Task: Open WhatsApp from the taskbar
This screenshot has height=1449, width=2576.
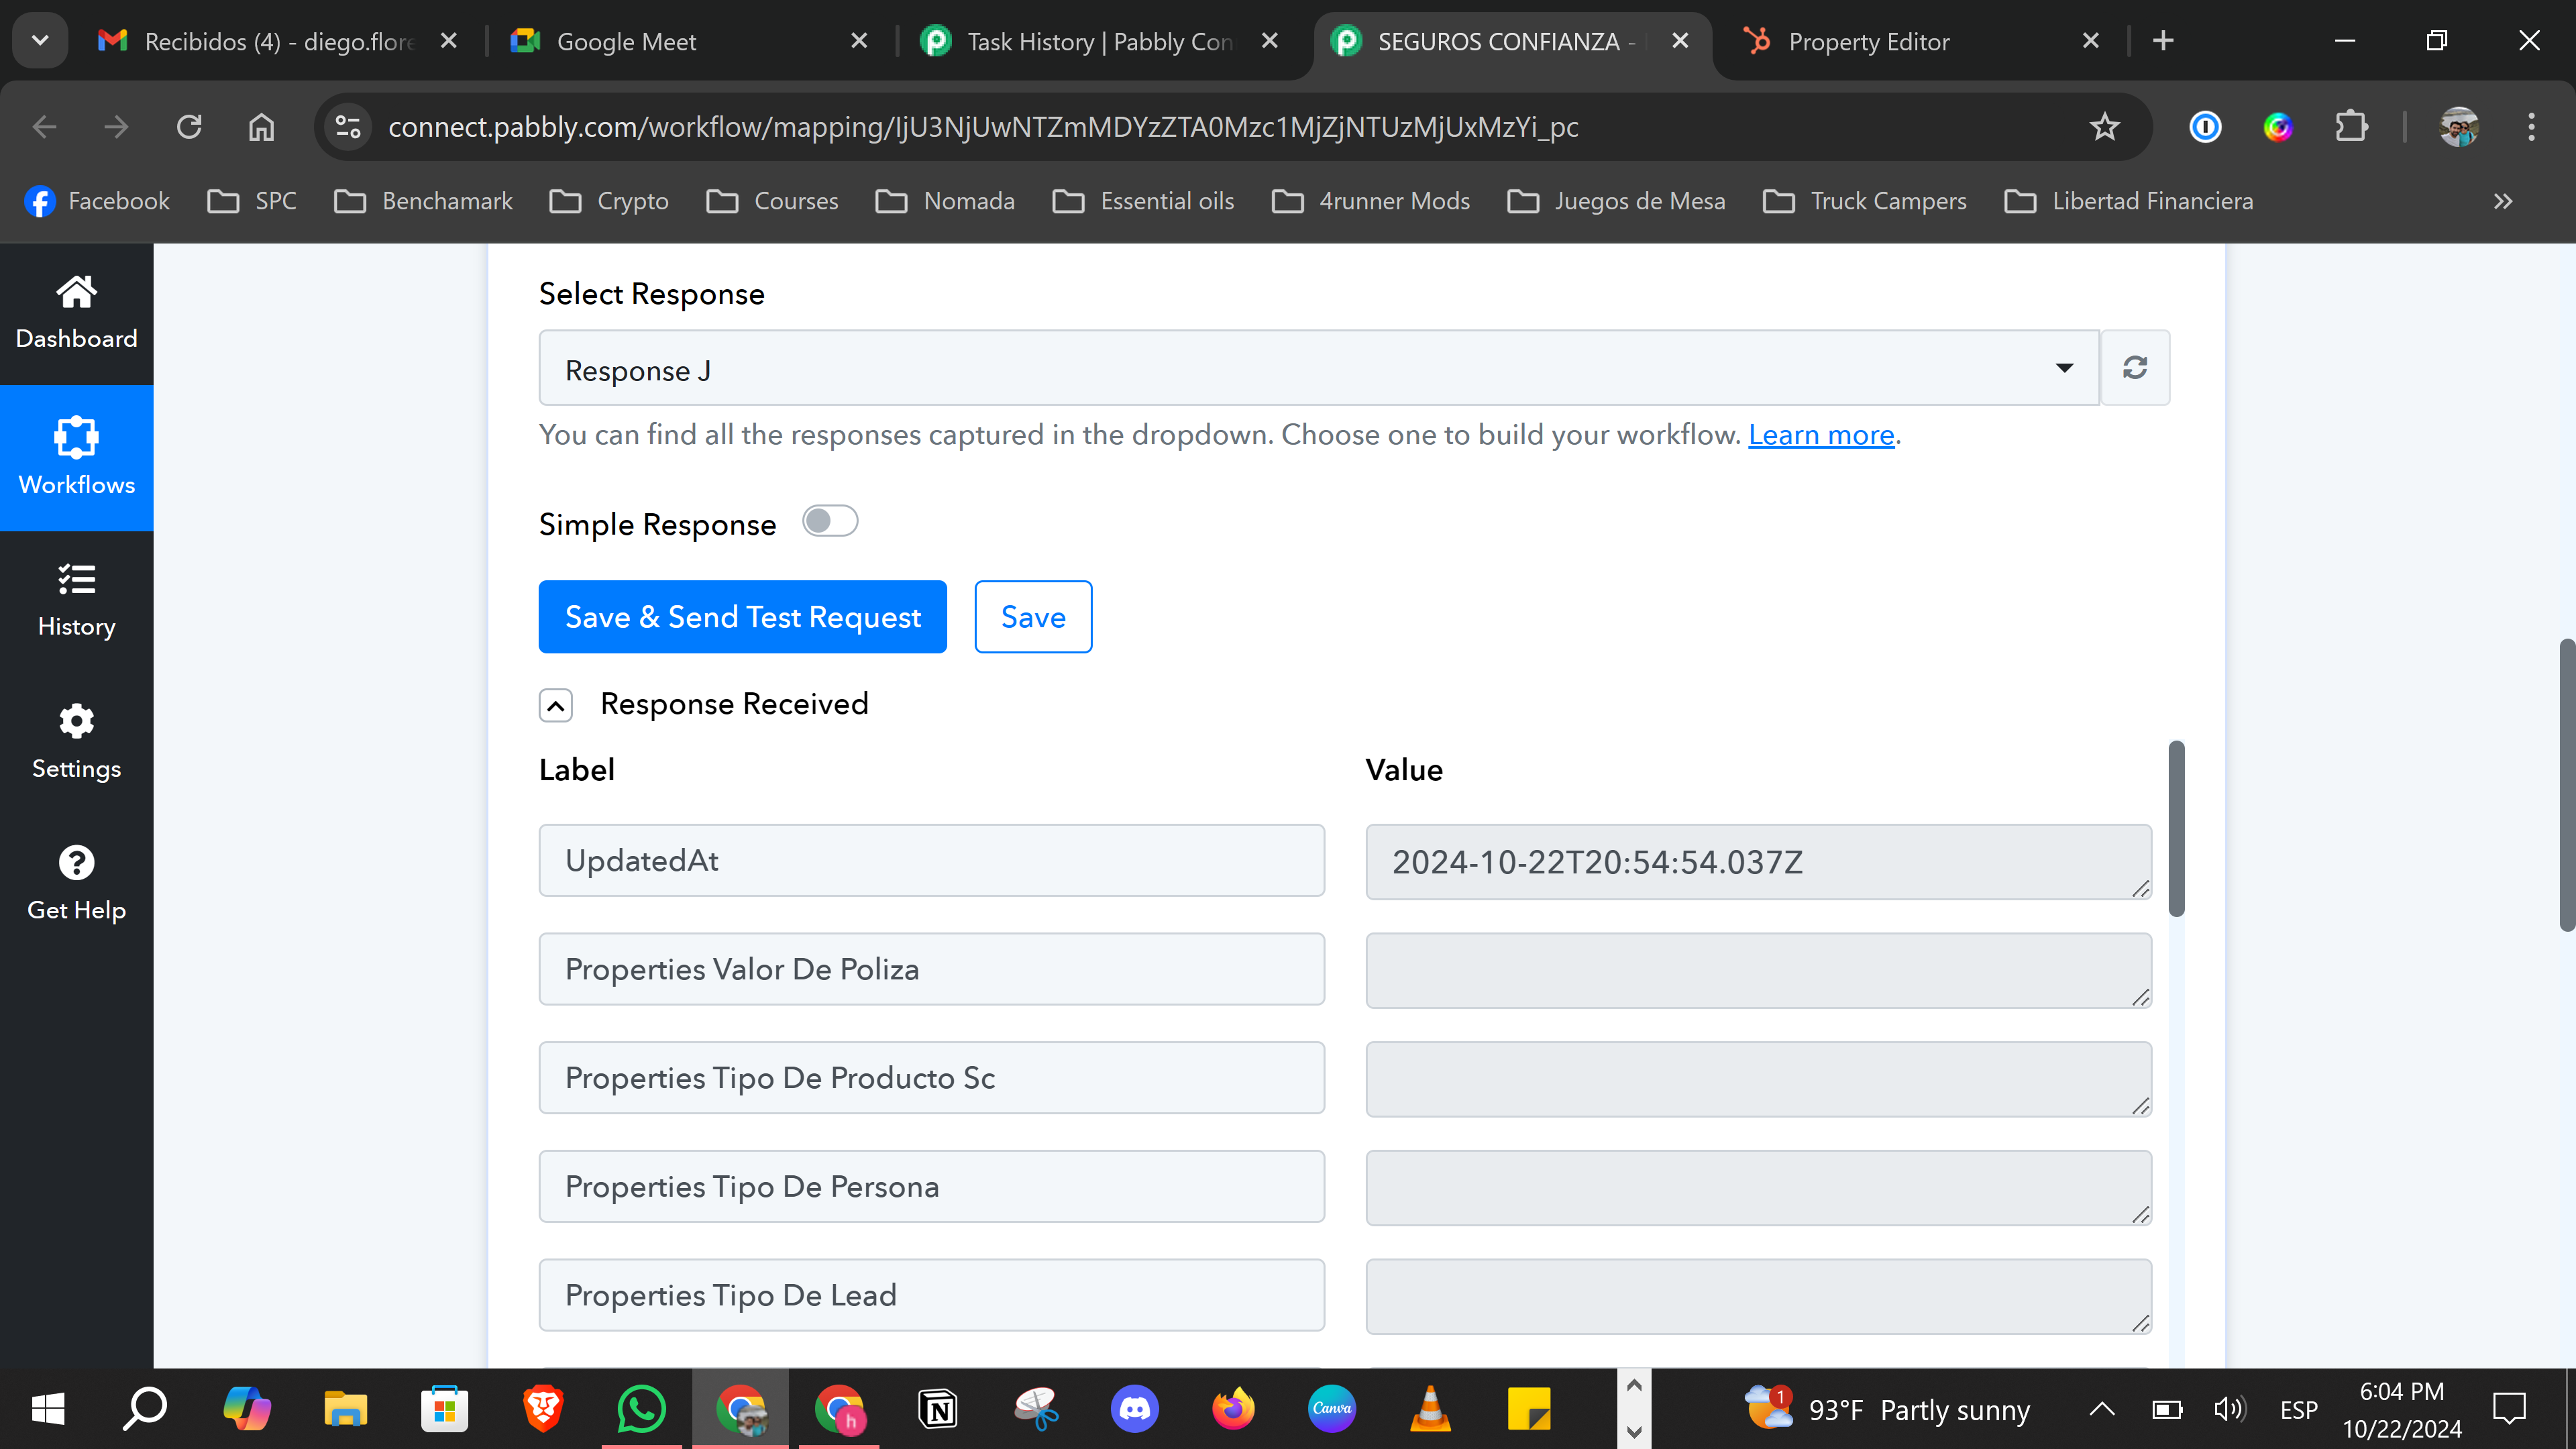Action: [x=641, y=1409]
